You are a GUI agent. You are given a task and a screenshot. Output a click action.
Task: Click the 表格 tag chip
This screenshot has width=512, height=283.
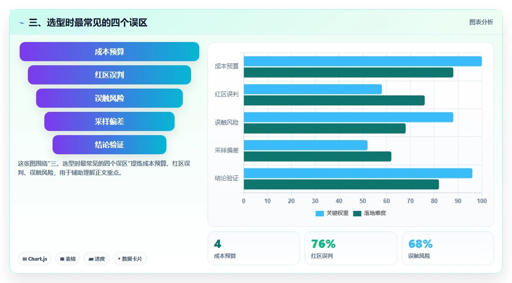click(x=68, y=259)
